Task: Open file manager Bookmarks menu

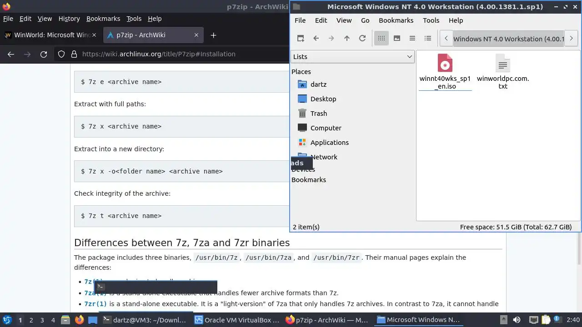Action: tap(396, 20)
